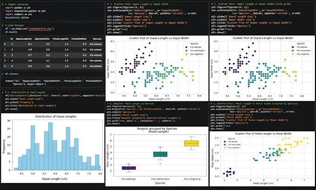This screenshot has height=190, width=316.
Task: Focus the '# 4. Boxplot' code cell
Action: [157, 114]
